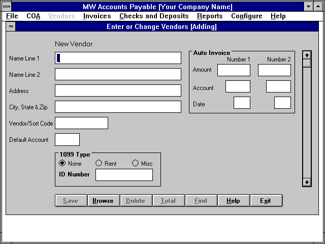Open the Checks and Deposits menu

[x=154, y=16]
